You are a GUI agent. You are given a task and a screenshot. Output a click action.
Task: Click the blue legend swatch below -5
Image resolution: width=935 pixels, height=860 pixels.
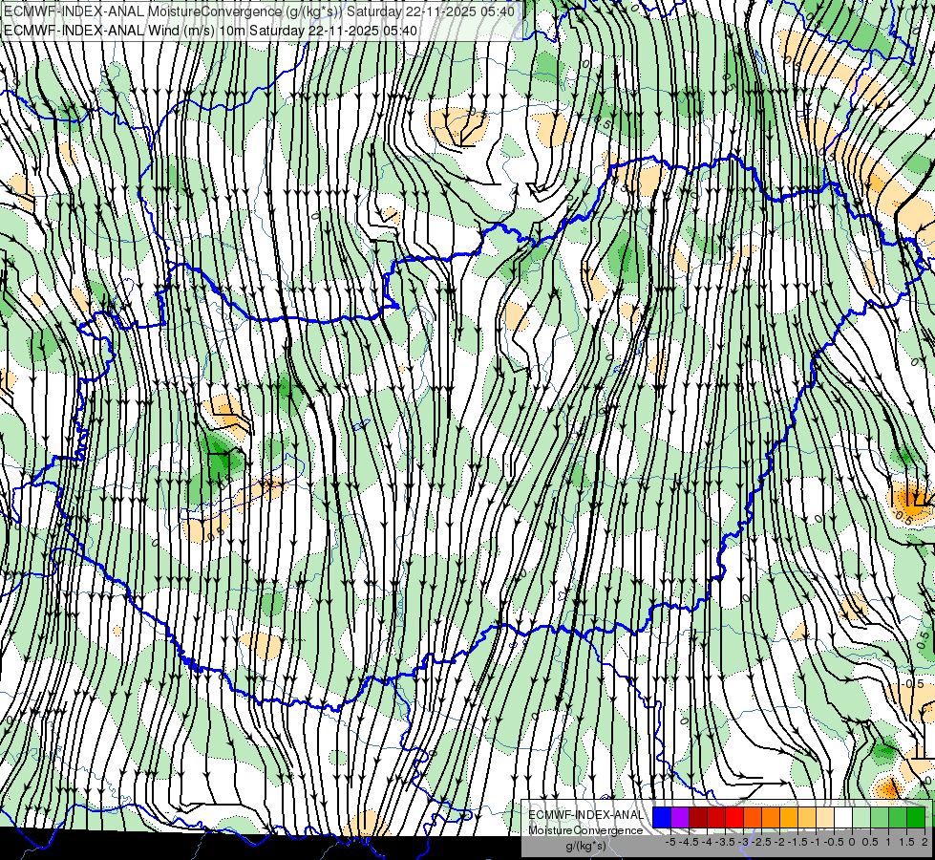662,817
